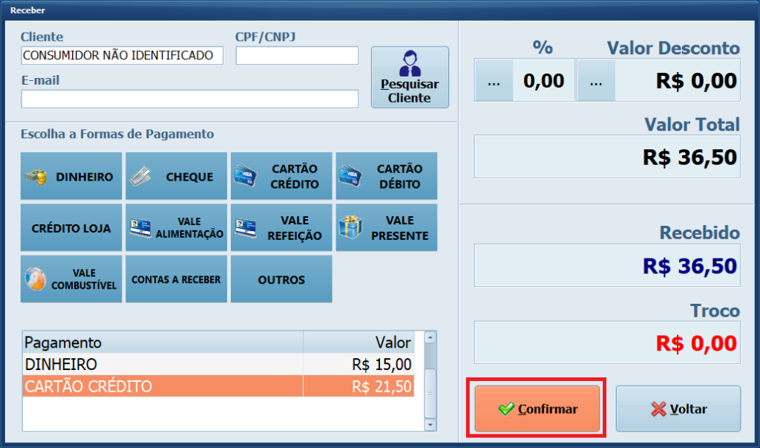Viewport: 760px width, 448px height.
Task: Choose OUTROS payment method
Action: click(281, 279)
